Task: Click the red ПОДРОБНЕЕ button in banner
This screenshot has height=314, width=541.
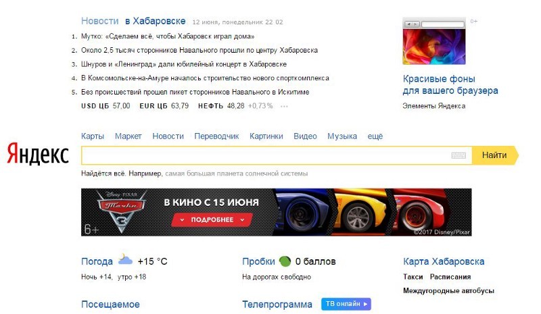Action: pos(212,219)
